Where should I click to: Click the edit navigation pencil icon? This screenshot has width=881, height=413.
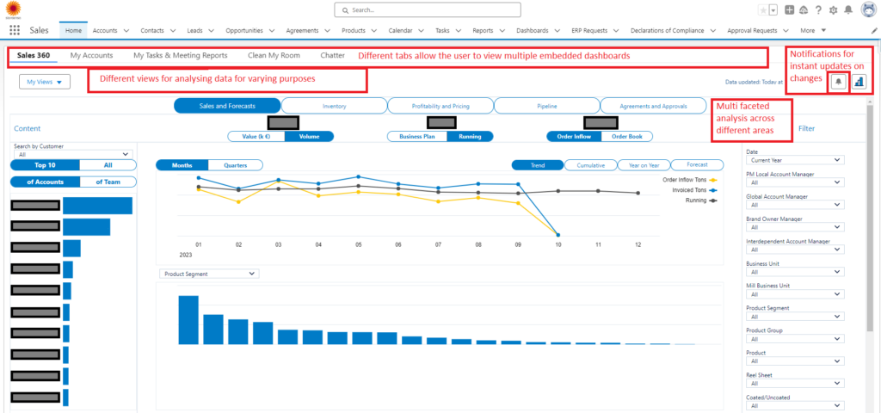[x=874, y=30]
